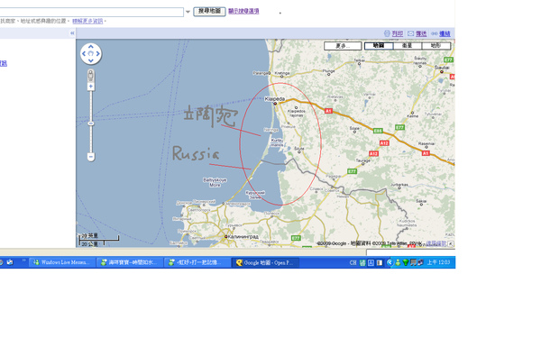Switch to the map view (地圖) button
The width and height of the screenshot is (541, 338).
379,46
